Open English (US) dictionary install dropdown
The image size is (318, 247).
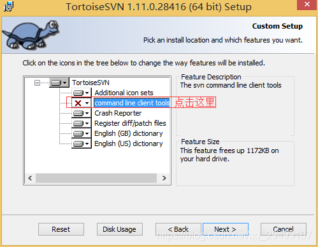pos(82,144)
